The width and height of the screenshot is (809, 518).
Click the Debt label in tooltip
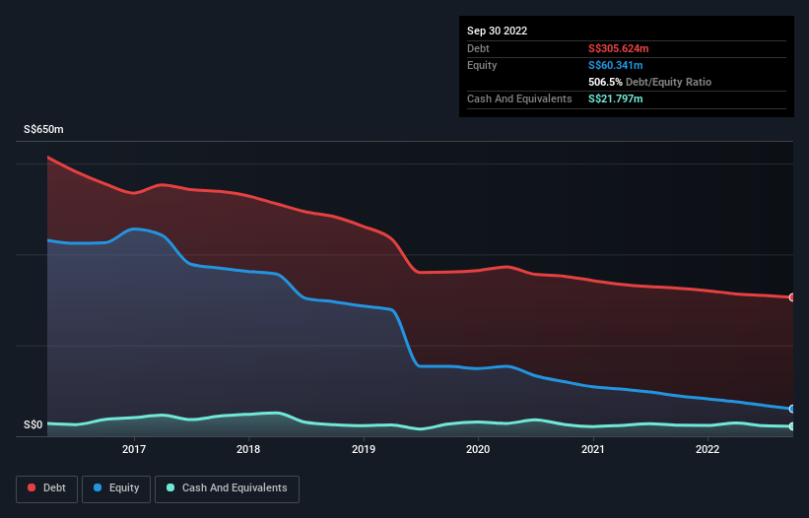coord(478,48)
